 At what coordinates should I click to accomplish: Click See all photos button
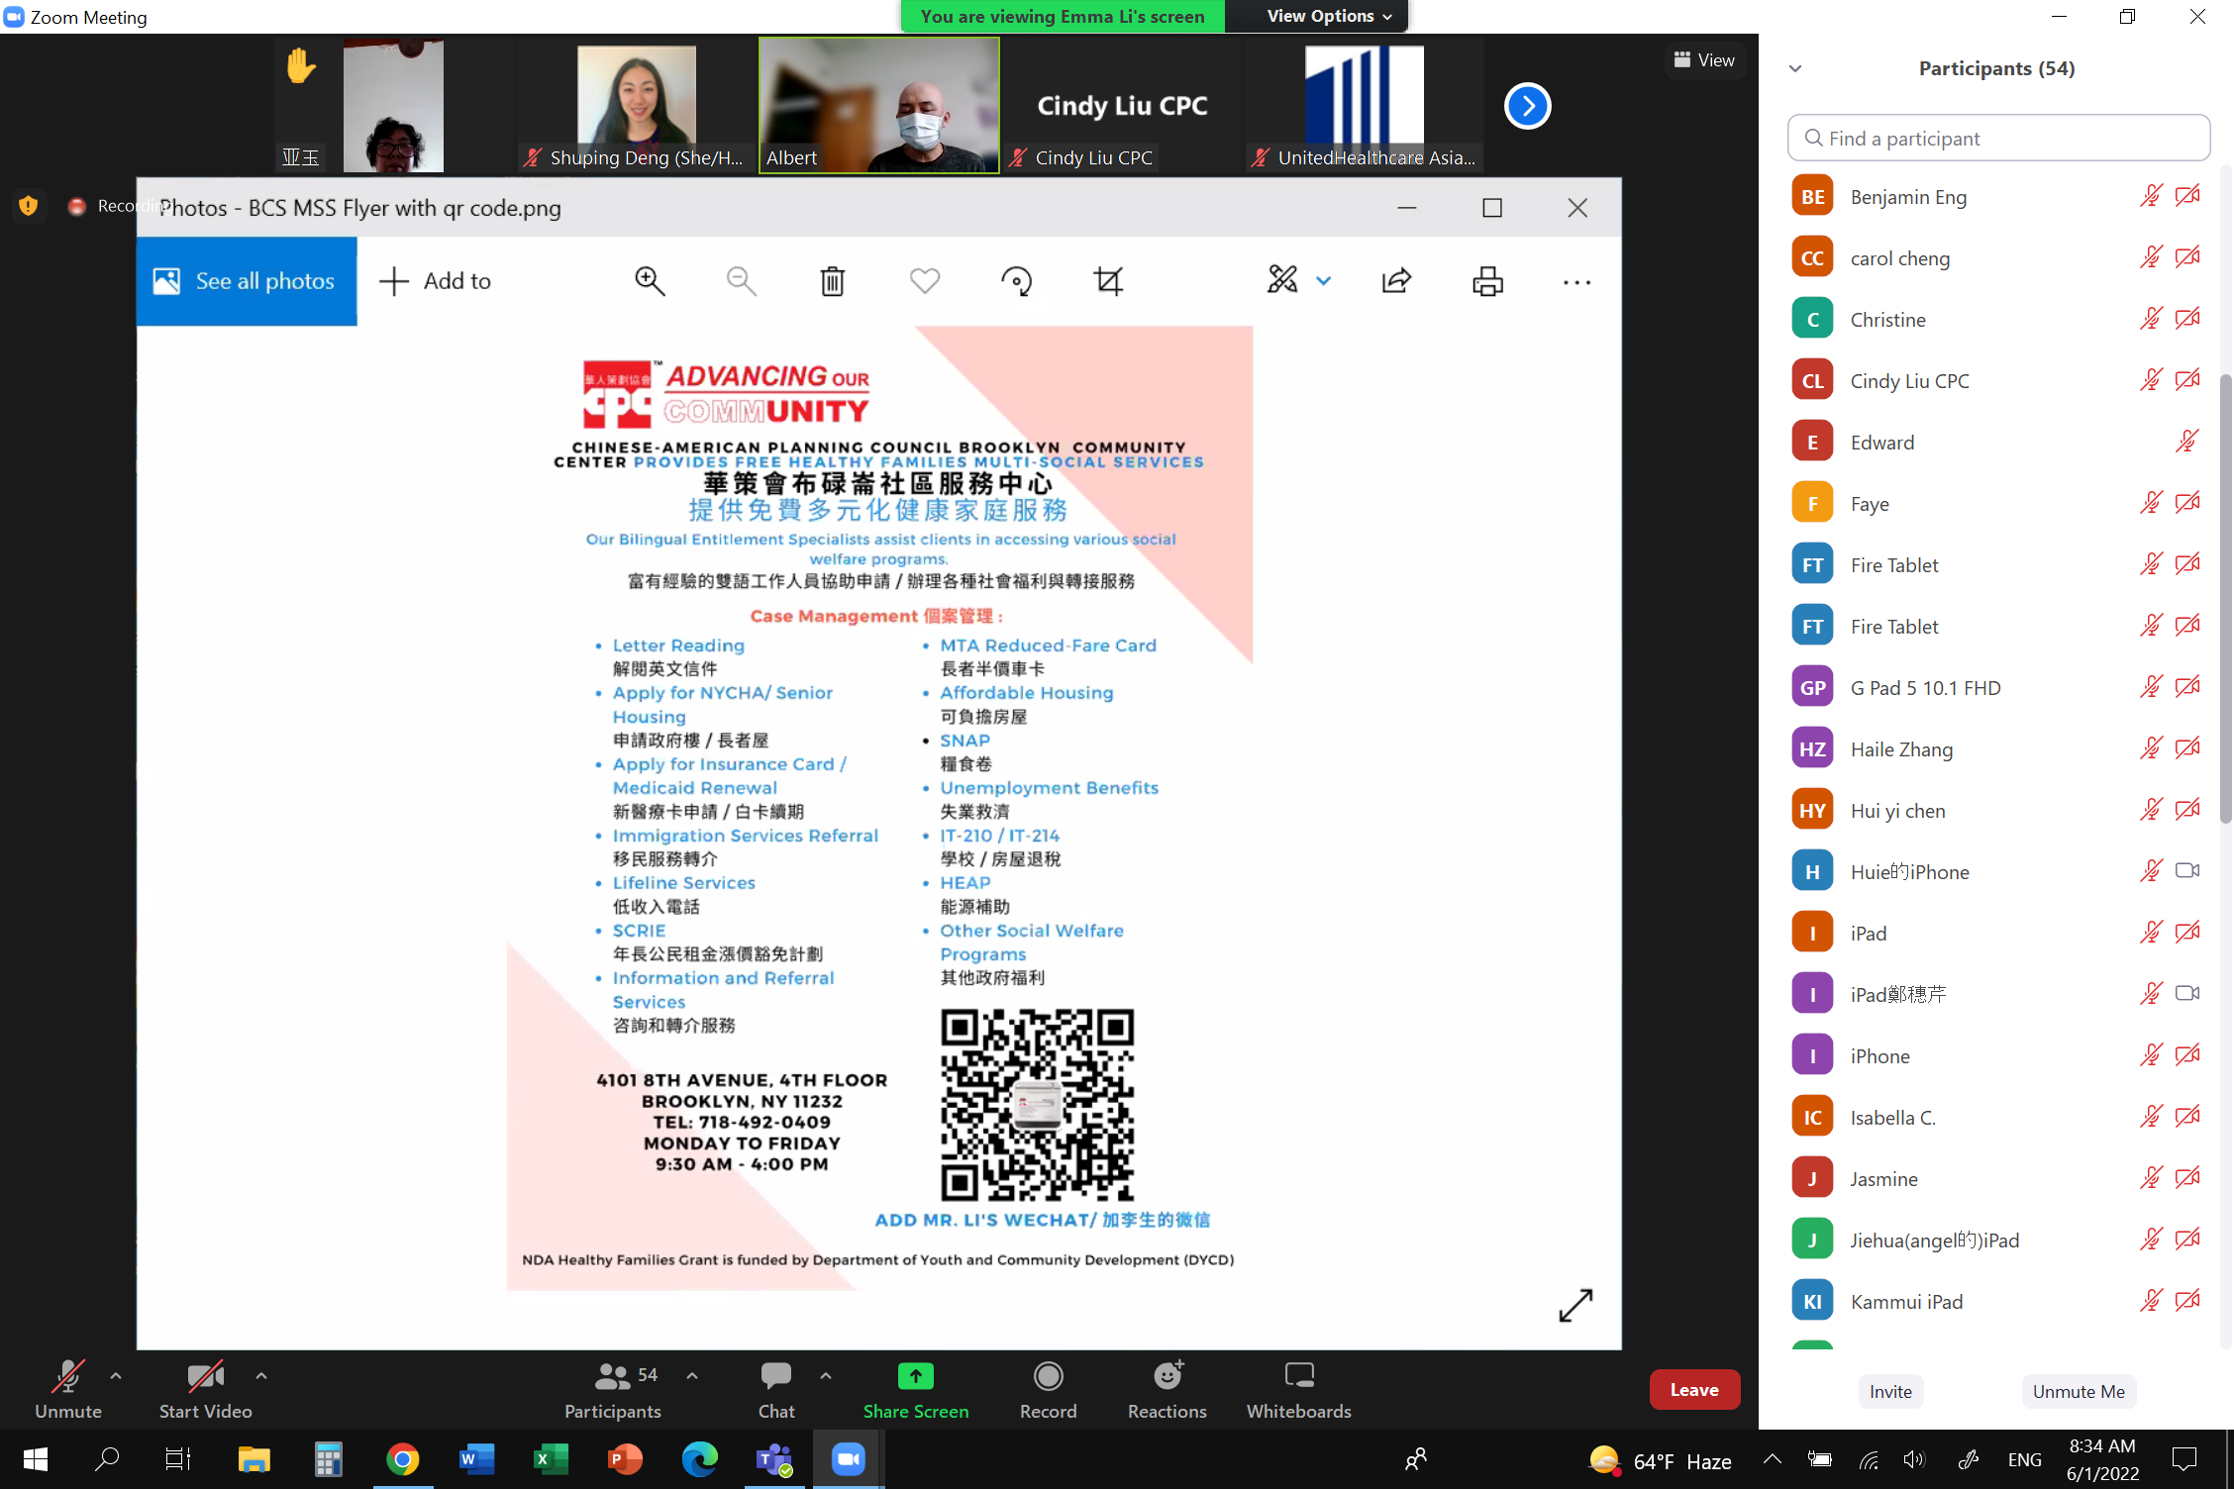tap(247, 281)
